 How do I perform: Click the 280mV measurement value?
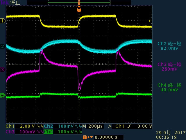click(x=169, y=69)
